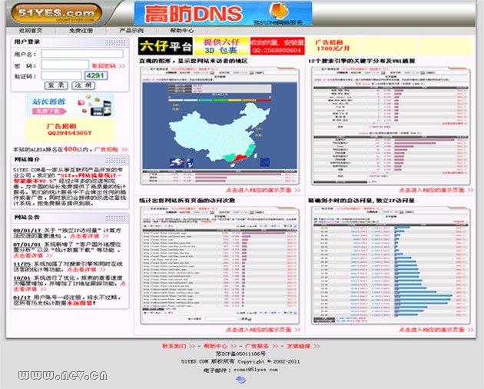Go to 返回首页 in navigation bar
484x389 pixels.
[x=30, y=31]
